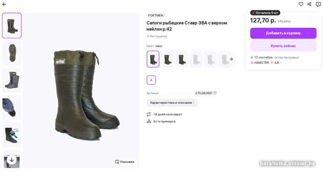
Task: Choose the second boot color option
Action: pyautogui.click(x=167, y=59)
